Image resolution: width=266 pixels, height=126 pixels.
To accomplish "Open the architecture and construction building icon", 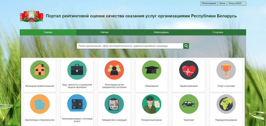I will click(39, 104).
